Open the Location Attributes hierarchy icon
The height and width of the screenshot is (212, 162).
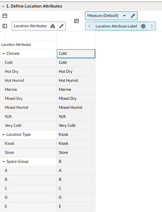[x=53, y=26]
